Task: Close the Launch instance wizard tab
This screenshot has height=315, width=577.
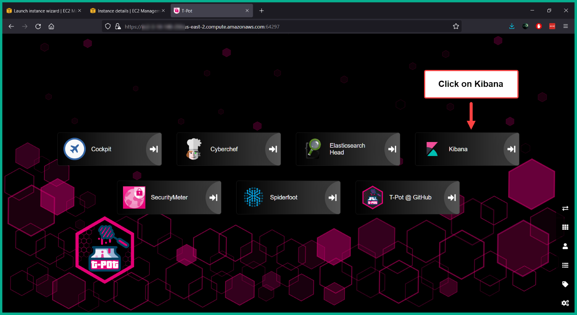Action: (x=79, y=11)
